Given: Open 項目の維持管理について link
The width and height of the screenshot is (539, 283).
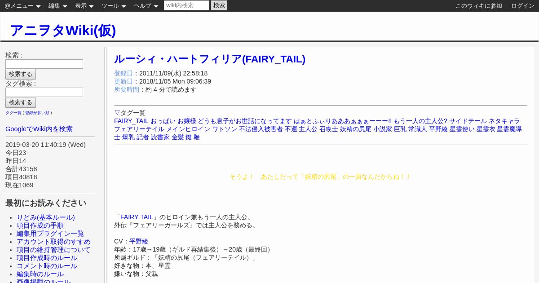Looking at the screenshot, I should [x=53, y=250].
